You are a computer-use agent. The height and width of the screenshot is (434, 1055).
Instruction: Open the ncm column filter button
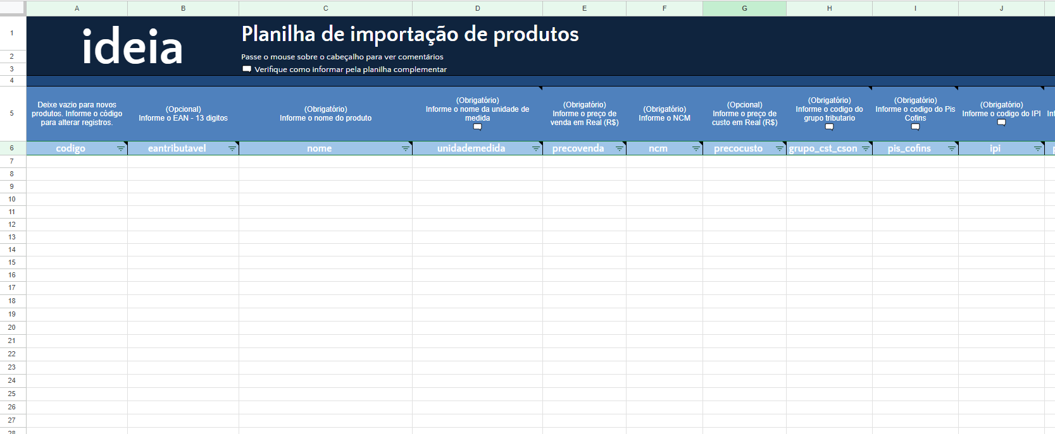coord(696,148)
